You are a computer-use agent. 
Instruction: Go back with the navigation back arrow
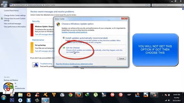2,5
